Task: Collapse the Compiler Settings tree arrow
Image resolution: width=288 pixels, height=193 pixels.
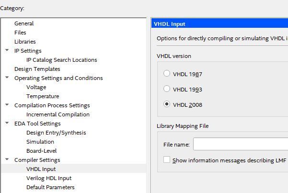Action: pos(7,159)
